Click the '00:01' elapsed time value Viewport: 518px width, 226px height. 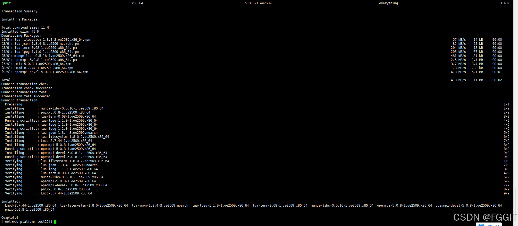(497, 72)
